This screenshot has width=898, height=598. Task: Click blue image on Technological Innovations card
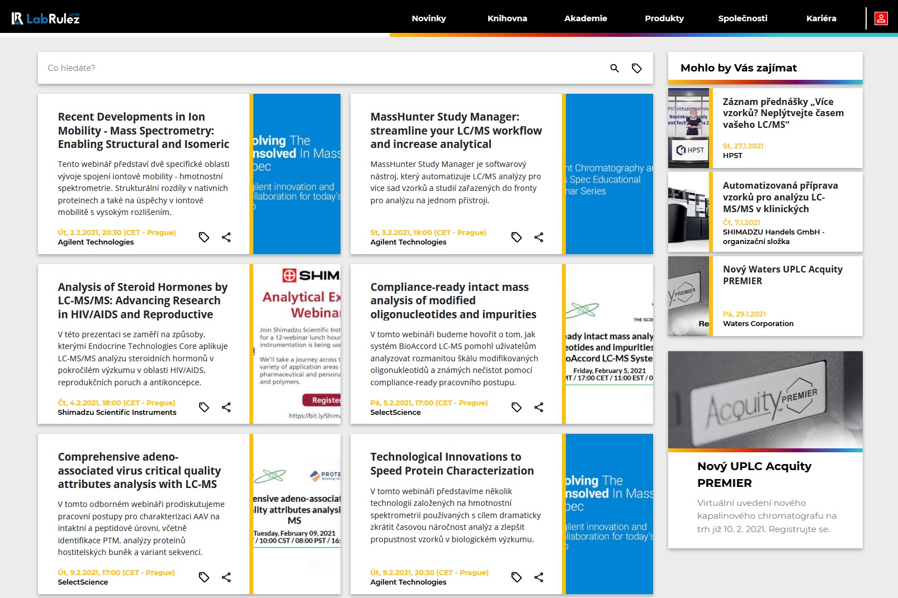click(609, 514)
